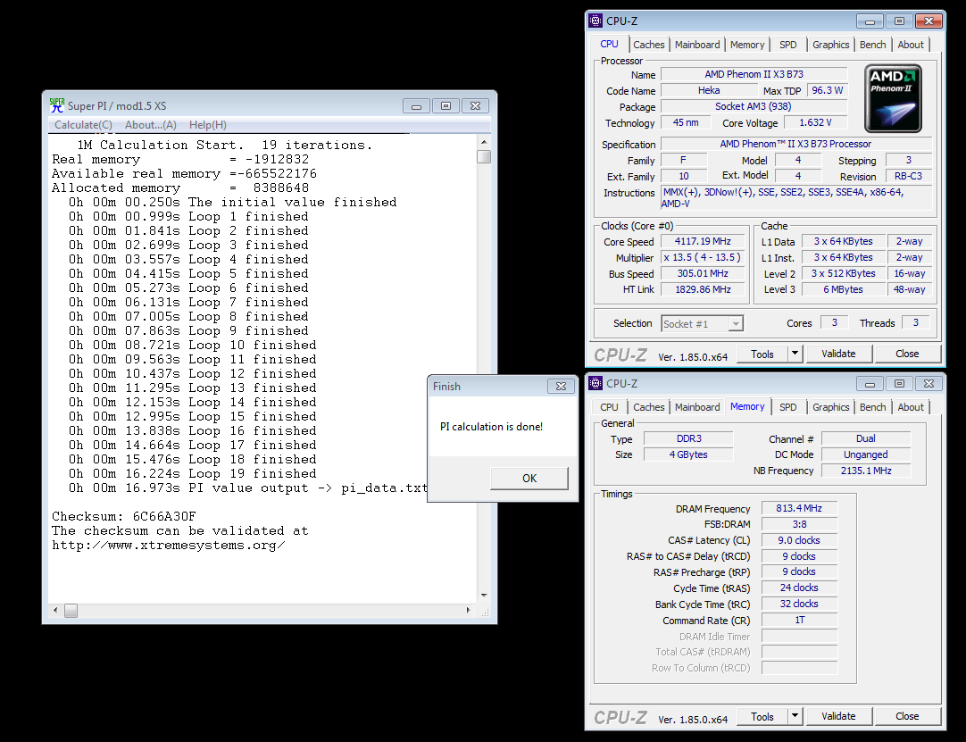Expand Tools dropdown arrow in upper CPU-Z window
Screen dimensions: 966x742
[795, 354]
